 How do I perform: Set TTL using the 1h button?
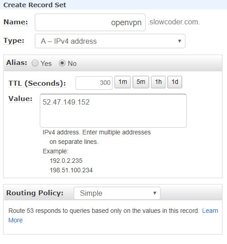coord(158,82)
